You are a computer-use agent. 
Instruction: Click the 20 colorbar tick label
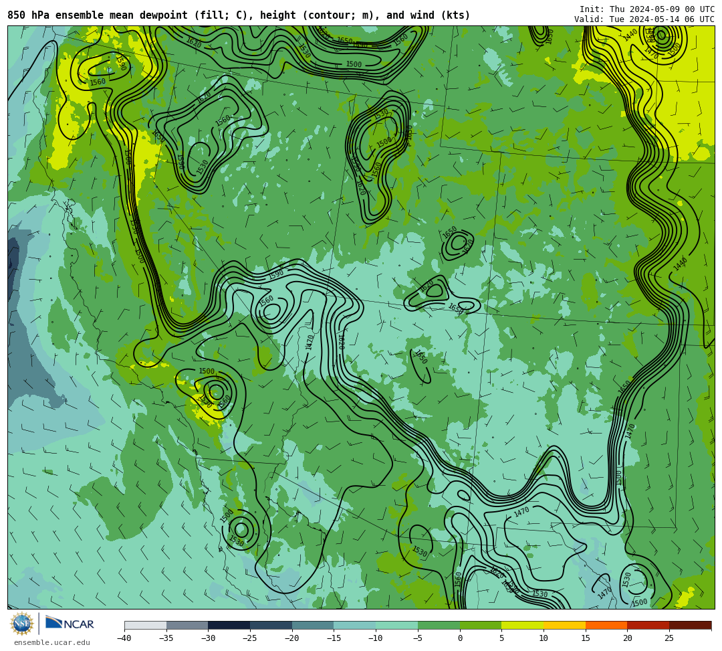628,638
